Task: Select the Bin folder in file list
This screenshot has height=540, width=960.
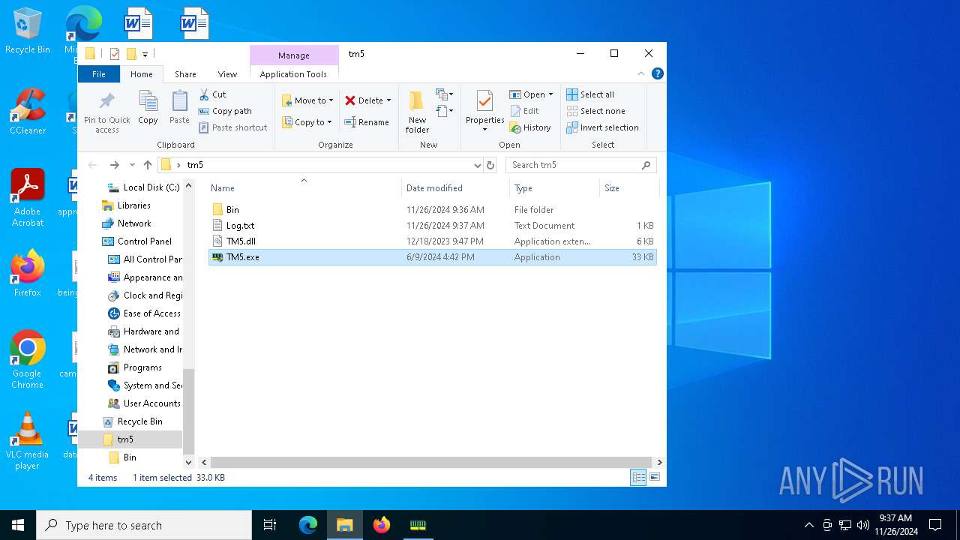Action: pos(432,210)
